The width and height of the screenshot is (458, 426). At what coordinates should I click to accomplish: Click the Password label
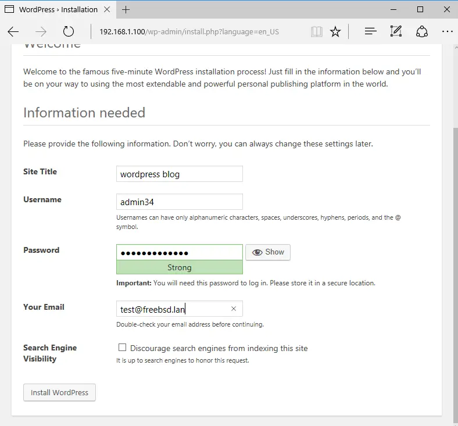click(x=41, y=250)
